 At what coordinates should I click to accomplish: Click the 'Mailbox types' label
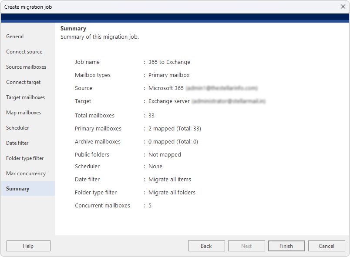93,75
